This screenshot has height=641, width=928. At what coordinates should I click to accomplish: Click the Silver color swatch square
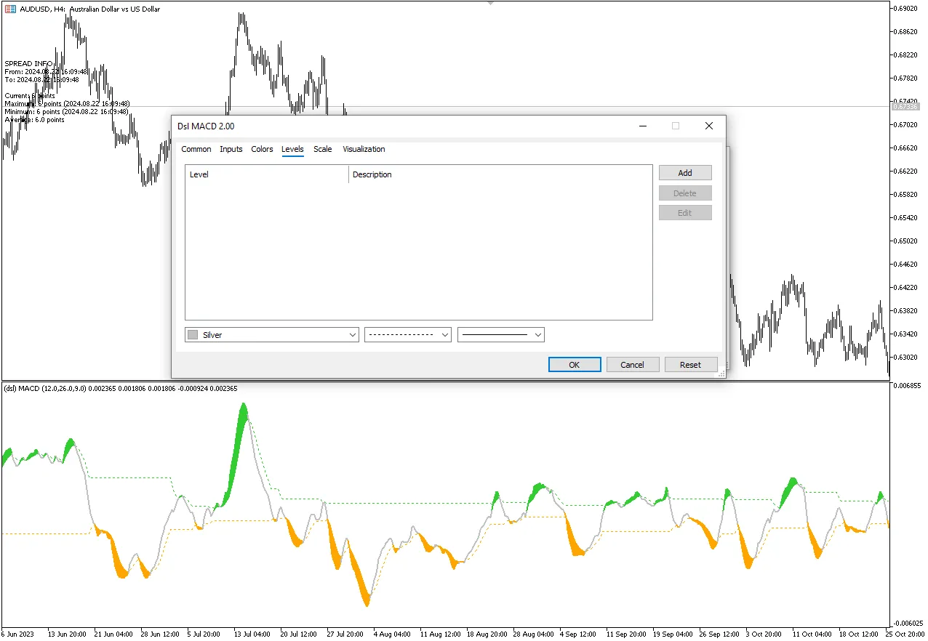tap(193, 335)
